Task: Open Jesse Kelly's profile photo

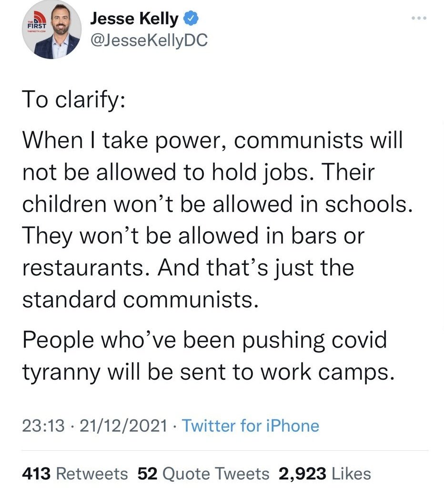Action: coord(57,31)
